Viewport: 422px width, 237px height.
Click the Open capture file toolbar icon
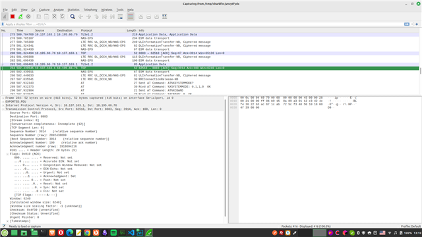[38, 16]
